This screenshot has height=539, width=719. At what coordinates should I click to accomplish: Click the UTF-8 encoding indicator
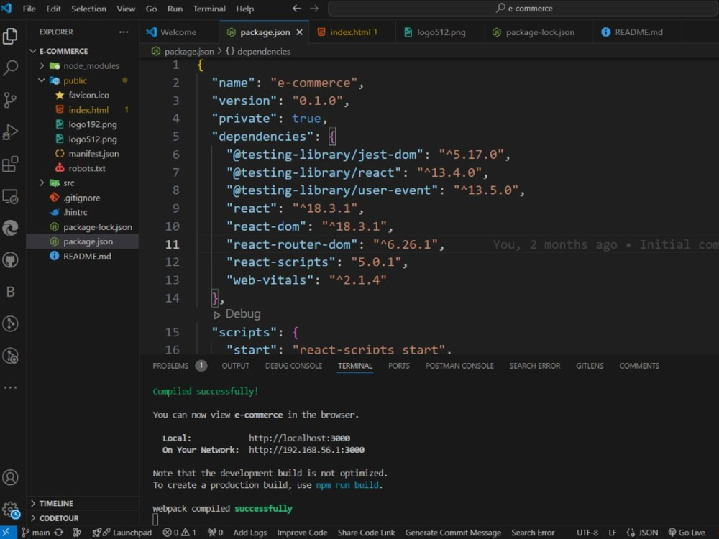tap(587, 533)
